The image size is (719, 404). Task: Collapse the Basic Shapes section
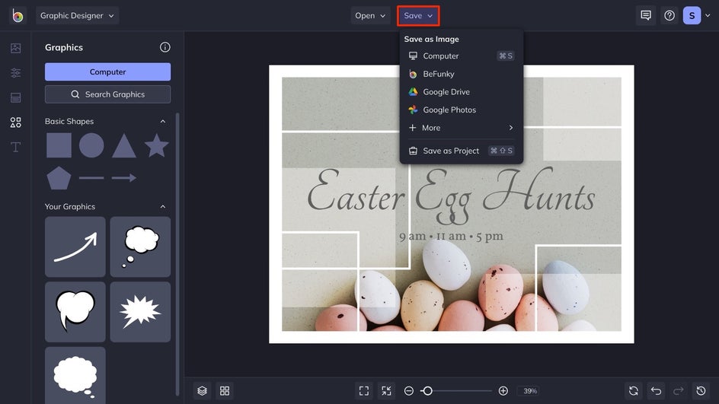(162, 122)
